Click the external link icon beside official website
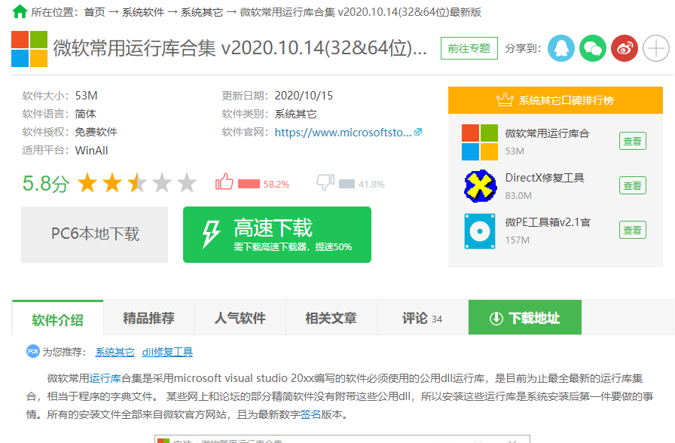The height and width of the screenshot is (443, 675). [418, 132]
